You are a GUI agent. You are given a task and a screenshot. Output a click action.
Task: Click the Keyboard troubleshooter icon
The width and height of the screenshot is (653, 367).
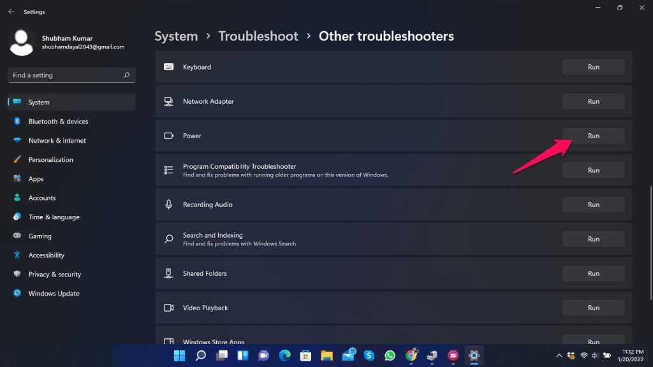(x=169, y=67)
